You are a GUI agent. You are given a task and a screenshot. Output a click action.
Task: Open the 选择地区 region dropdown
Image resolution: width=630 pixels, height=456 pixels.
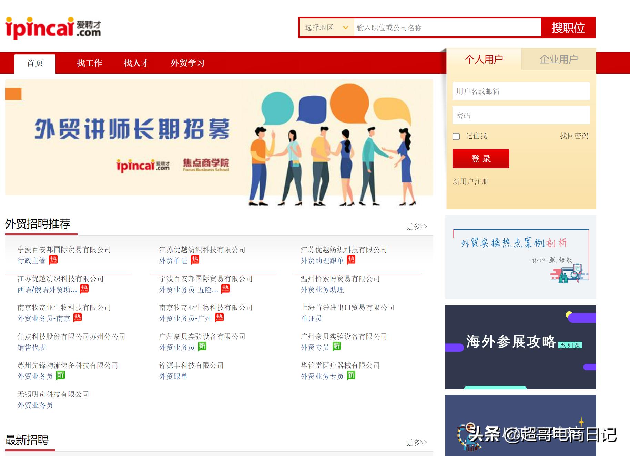pos(326,28)
